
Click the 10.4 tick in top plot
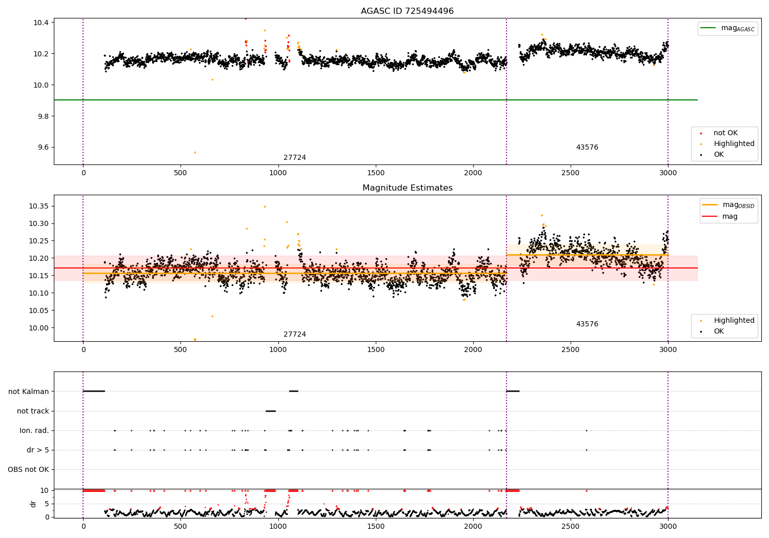[41, 23]
